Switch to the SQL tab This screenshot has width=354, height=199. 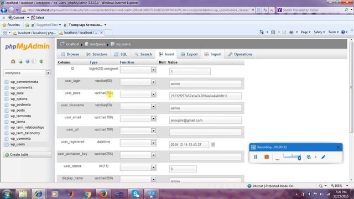(121, 54)
